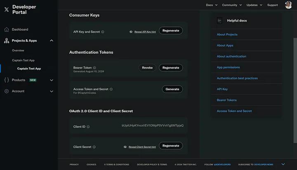Image resolution: width=297 pixels, height=170 pixels.
Task: Regenerate the Client Secret
Action: click(x=171, y=146)
